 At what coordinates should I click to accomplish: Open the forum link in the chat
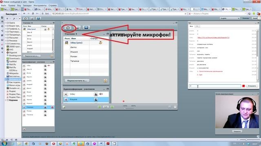pyautogui.click(x=213, y=38)
